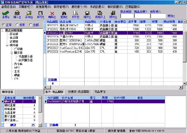Select the 正常 radio button
Viewport: 187px width, 134px height.
3,25
